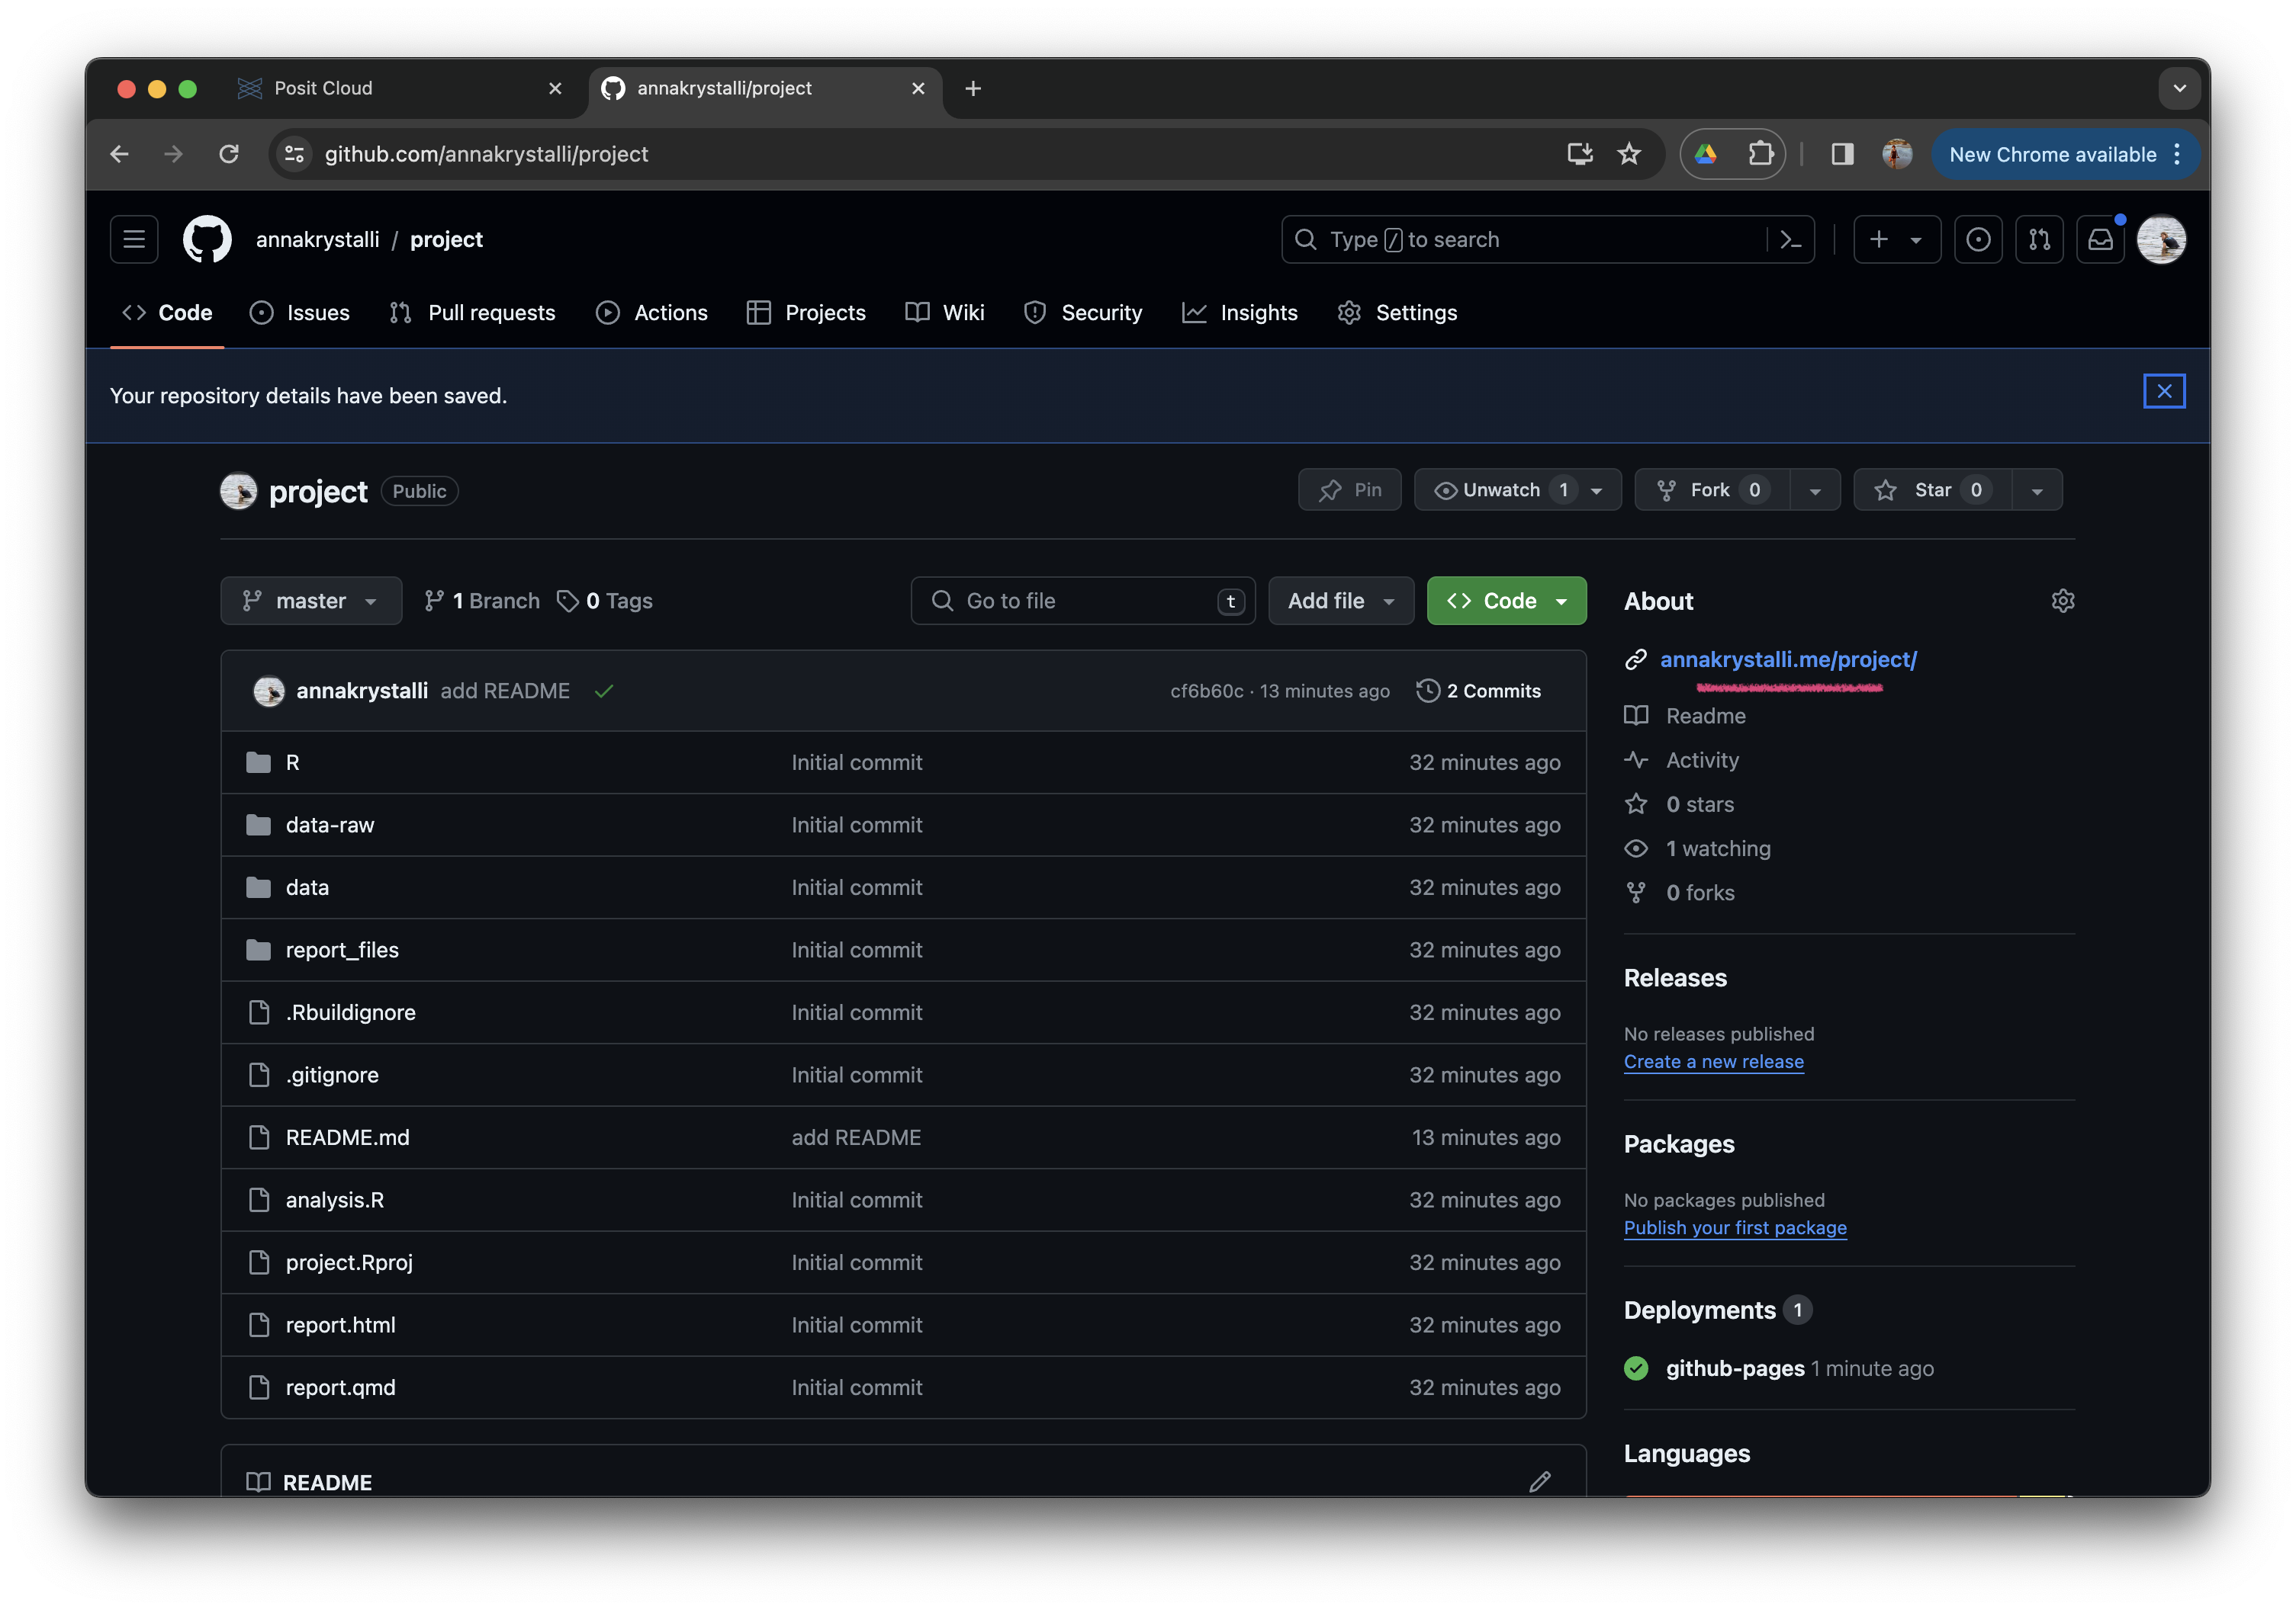Open the create new plus menu
Viewport: 2296px width, 1610px height.
[1896, 240]
